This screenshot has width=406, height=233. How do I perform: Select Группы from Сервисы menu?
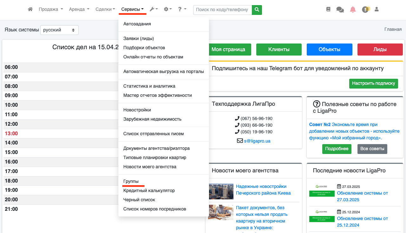(131, 181)
